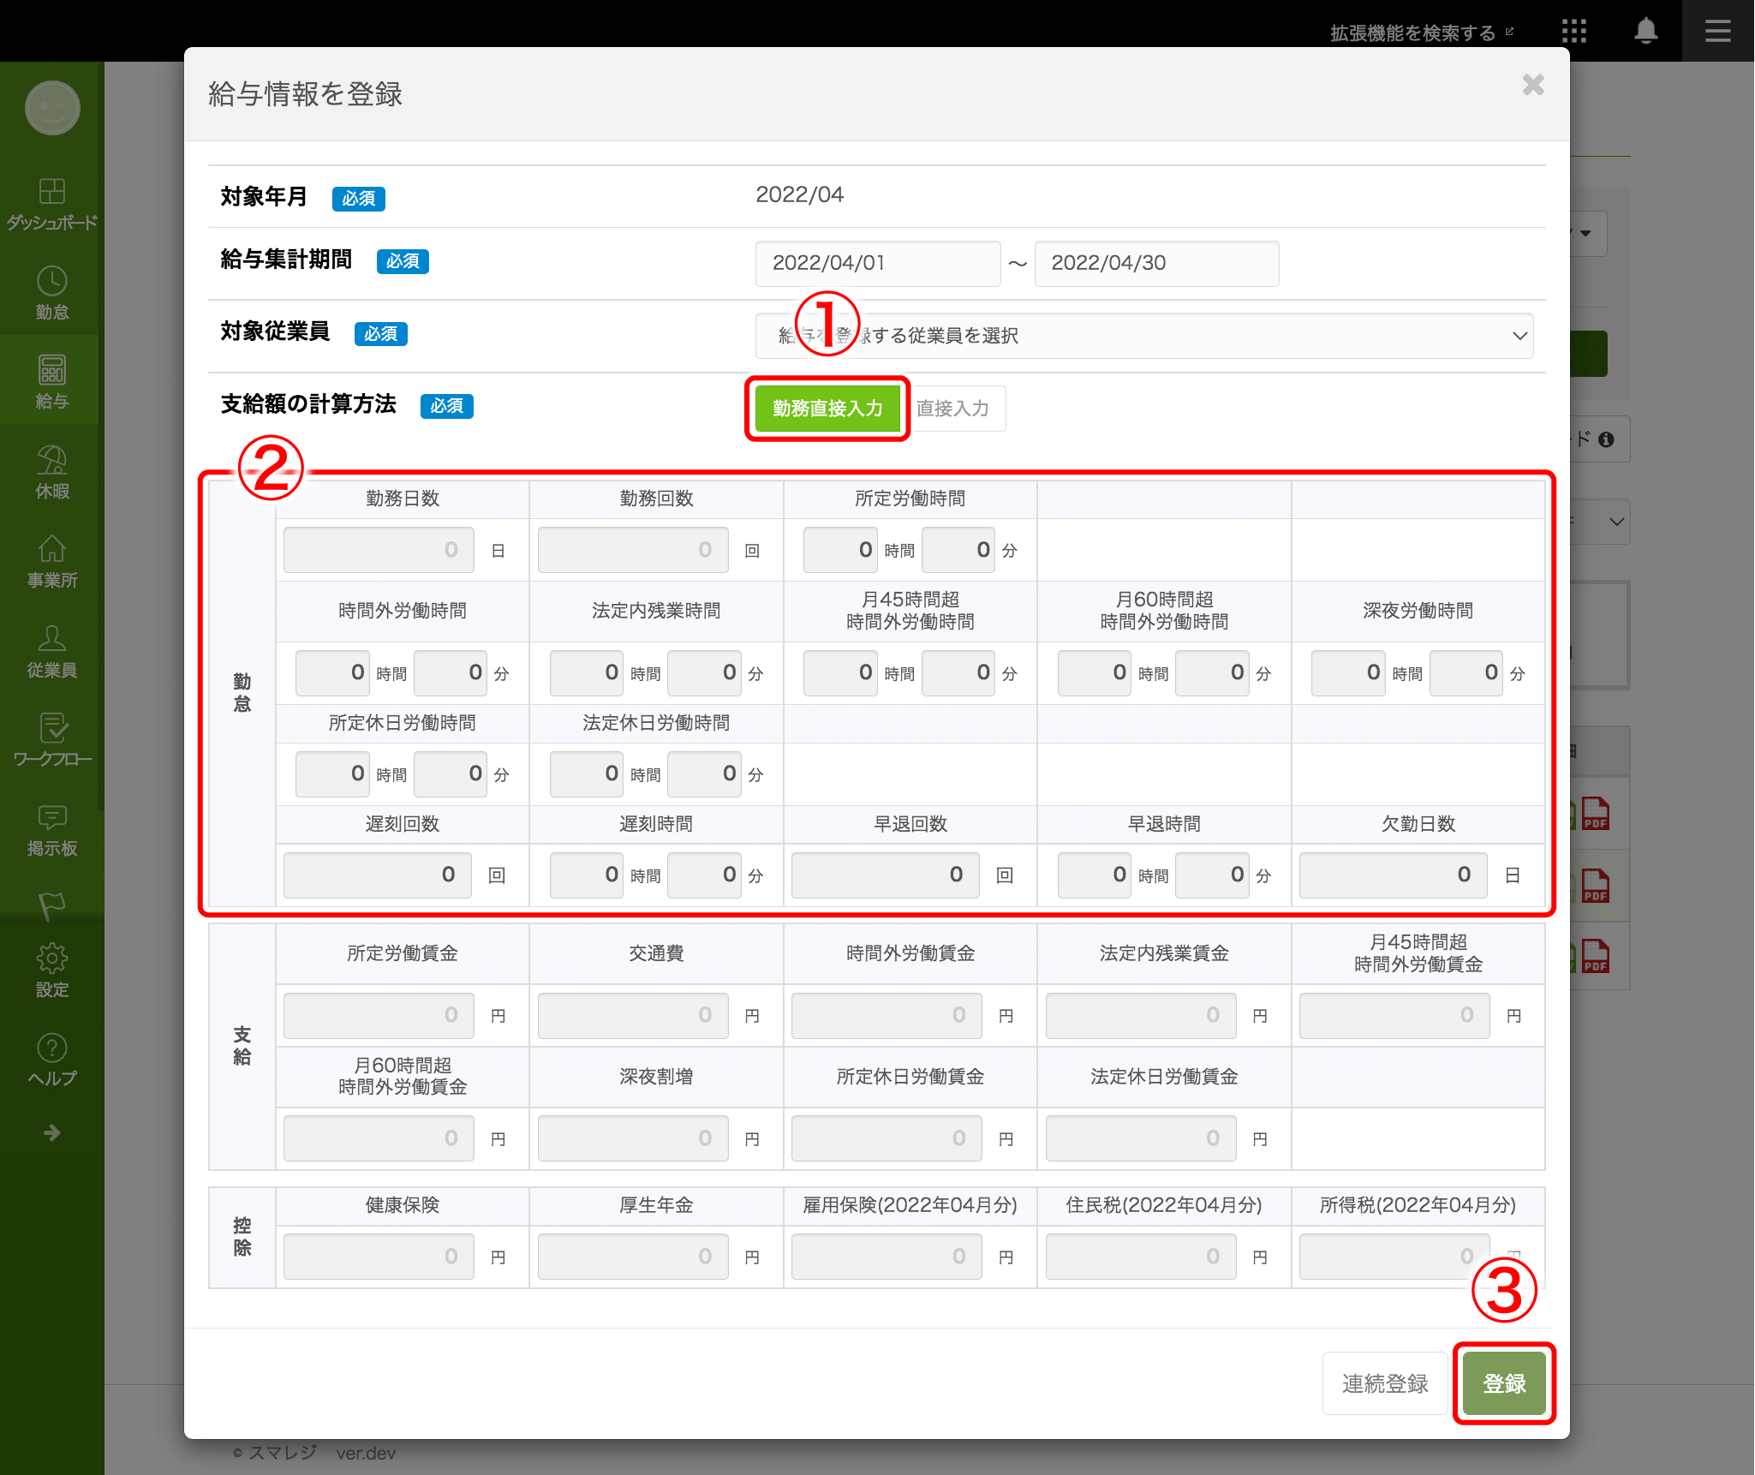The height and width of the screenshot is (1475, 1755).
Task: Expand sidebar with the arrow icon
Action: coord(52,1132)
